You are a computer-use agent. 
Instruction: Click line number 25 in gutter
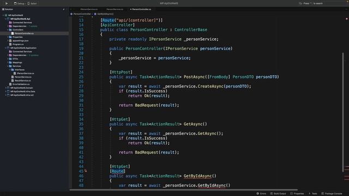(x=81, y=77)
